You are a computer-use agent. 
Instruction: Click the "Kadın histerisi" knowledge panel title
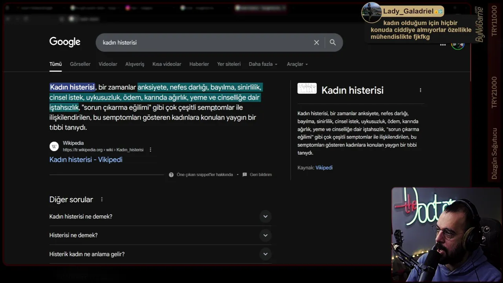[352, 90]
